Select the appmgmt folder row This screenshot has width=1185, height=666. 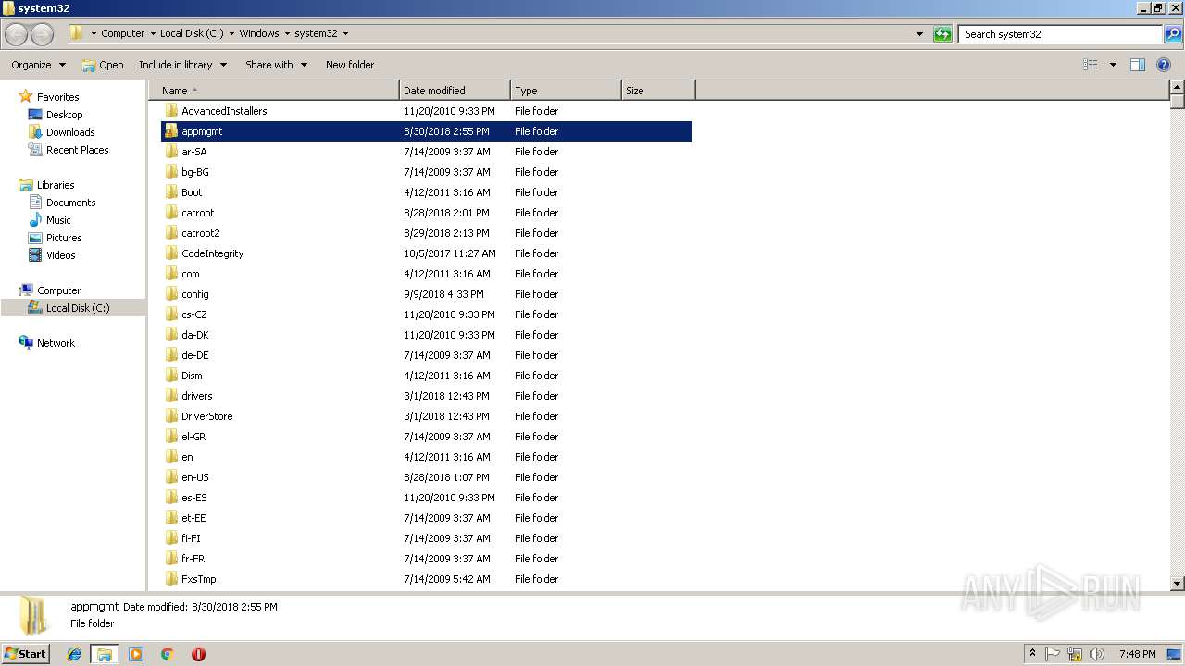(427, 131)
